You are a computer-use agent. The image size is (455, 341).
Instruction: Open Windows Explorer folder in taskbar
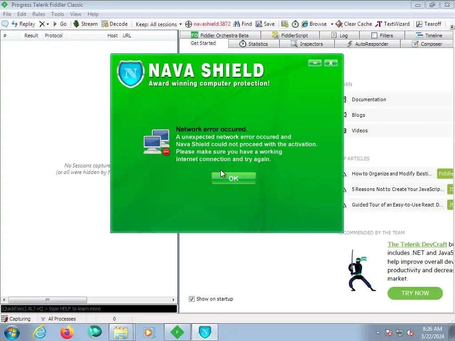121,332
